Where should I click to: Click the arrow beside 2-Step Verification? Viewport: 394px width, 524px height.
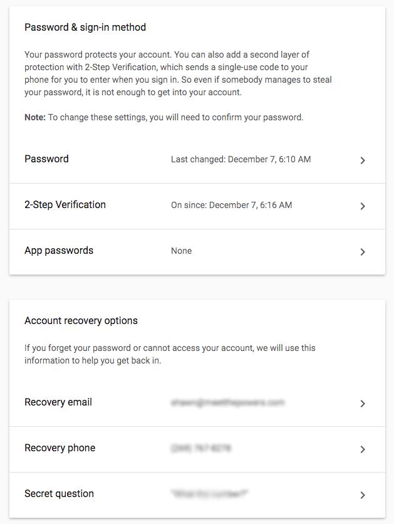pyautogui.click(x=363, y=206)
